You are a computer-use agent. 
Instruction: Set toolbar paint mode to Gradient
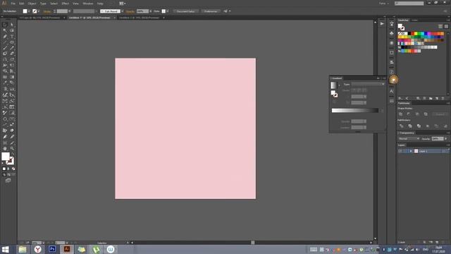point(8,169)
